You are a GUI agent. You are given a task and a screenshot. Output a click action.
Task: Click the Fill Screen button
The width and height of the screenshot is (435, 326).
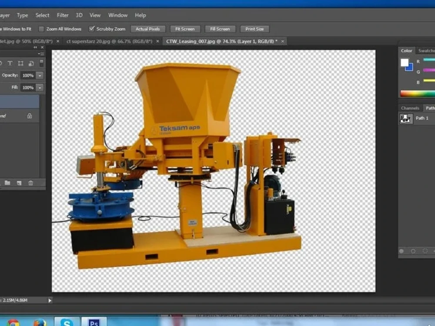(x=220, y=29)
